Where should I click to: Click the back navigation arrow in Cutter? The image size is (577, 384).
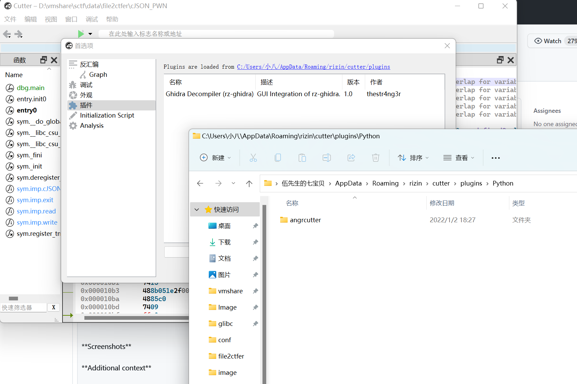point(6,34)
